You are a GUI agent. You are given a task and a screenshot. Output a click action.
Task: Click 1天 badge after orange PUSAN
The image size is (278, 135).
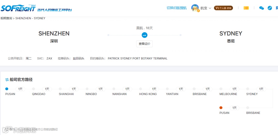pos(234,108)
